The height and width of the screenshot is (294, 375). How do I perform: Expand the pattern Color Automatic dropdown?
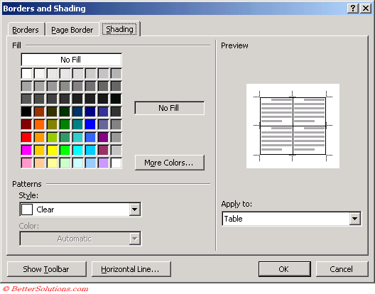(135, 239)
